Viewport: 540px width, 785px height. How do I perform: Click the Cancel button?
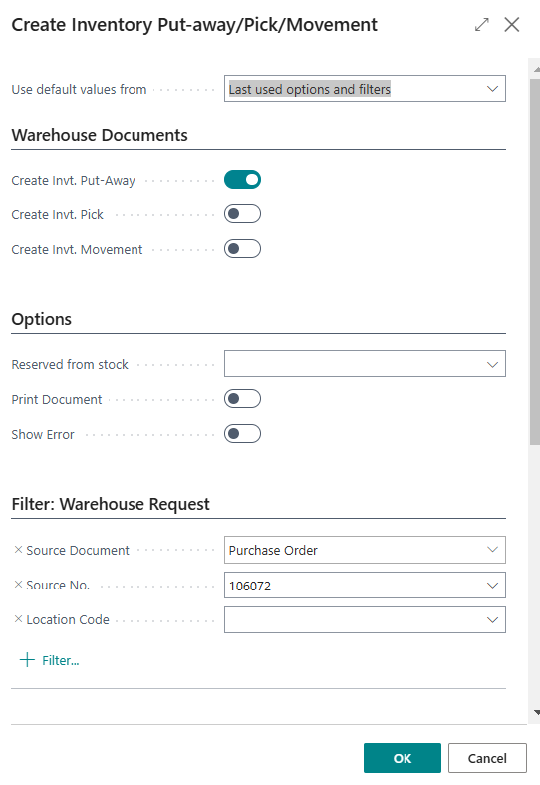487,758
